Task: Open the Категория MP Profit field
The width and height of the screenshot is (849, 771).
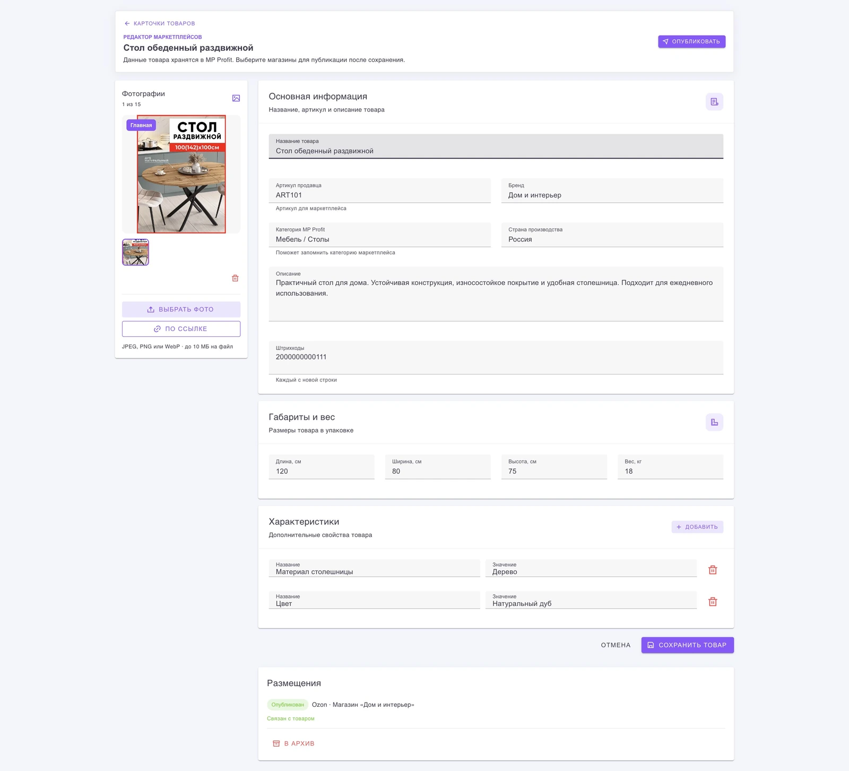Action: click(x=379, y=235)
